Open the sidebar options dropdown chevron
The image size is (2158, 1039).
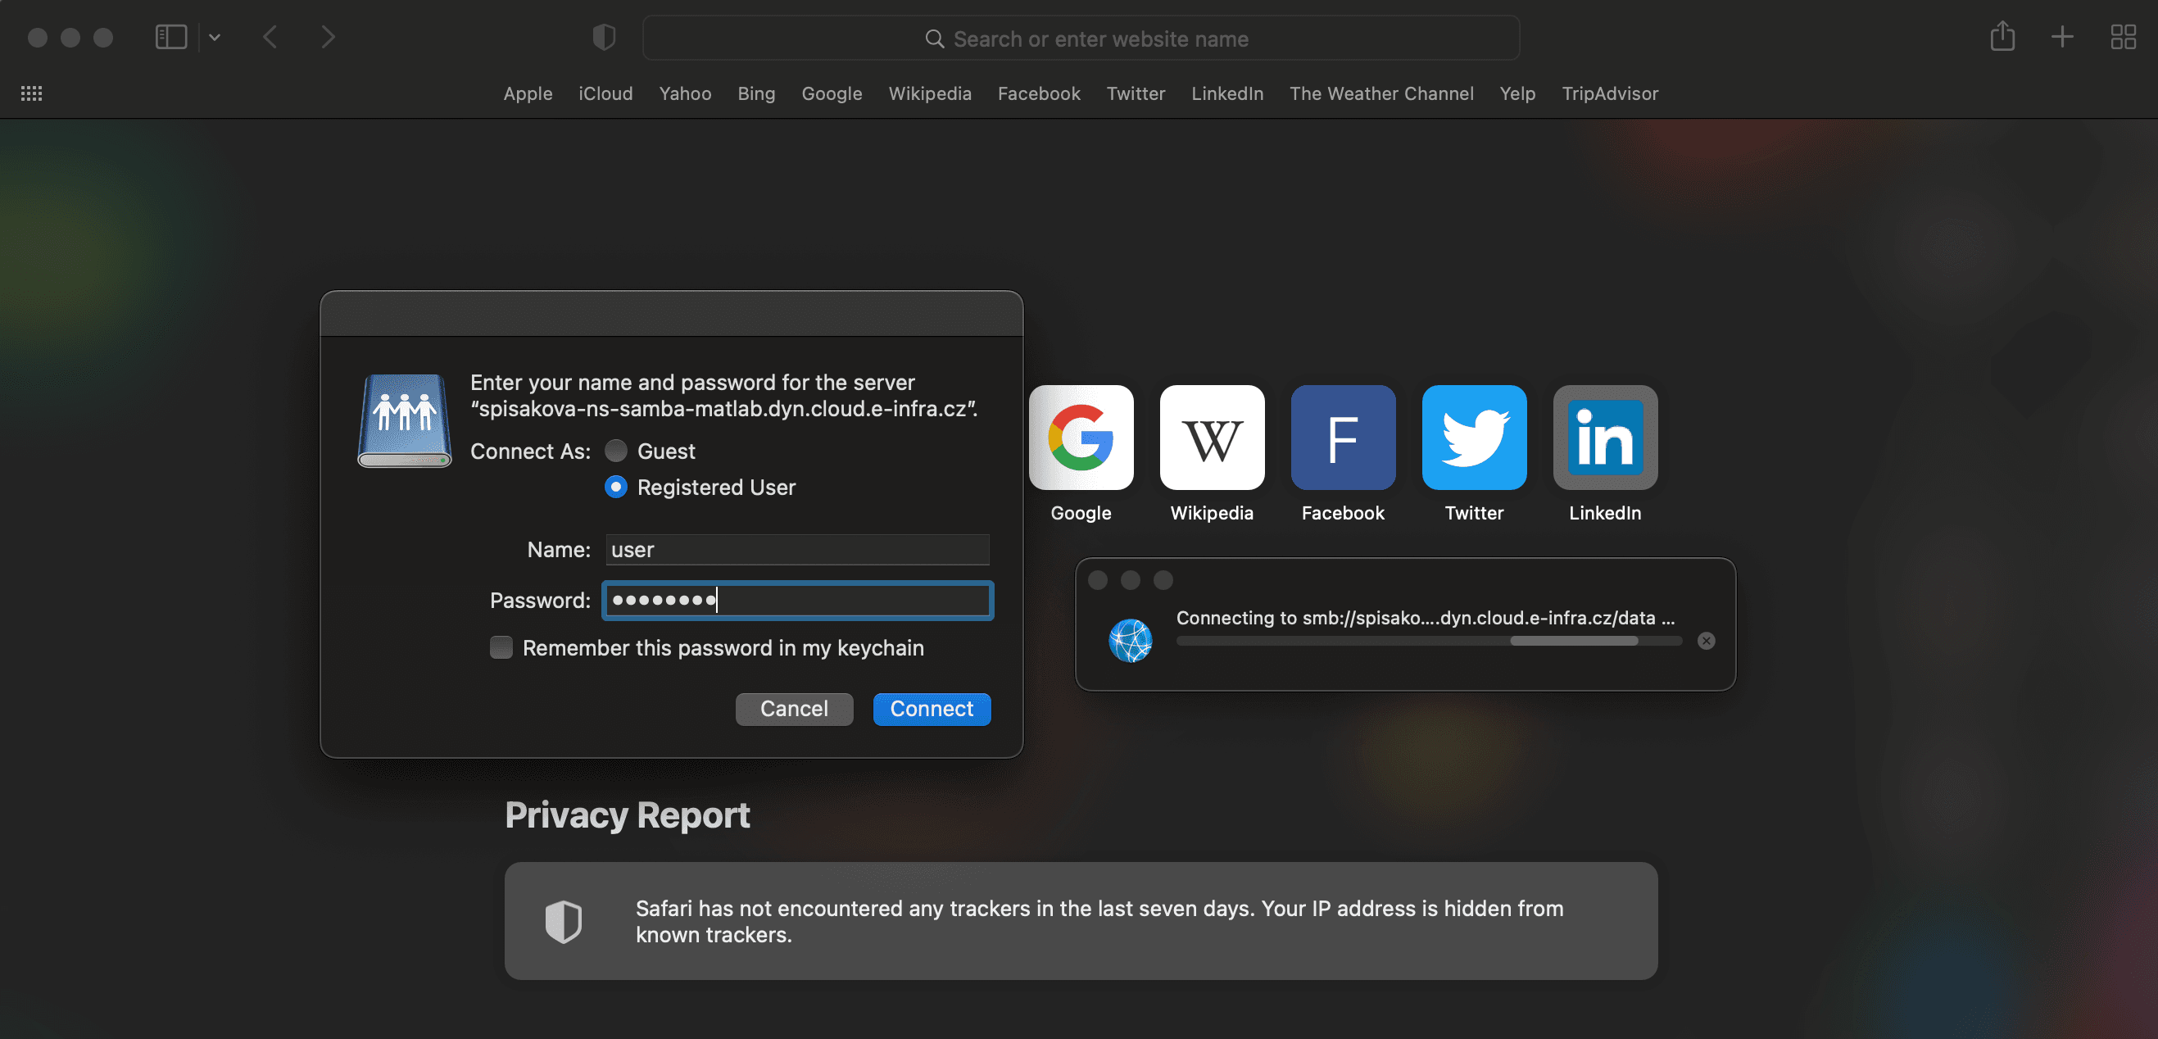pyautogui.click(x=215, y=37)
